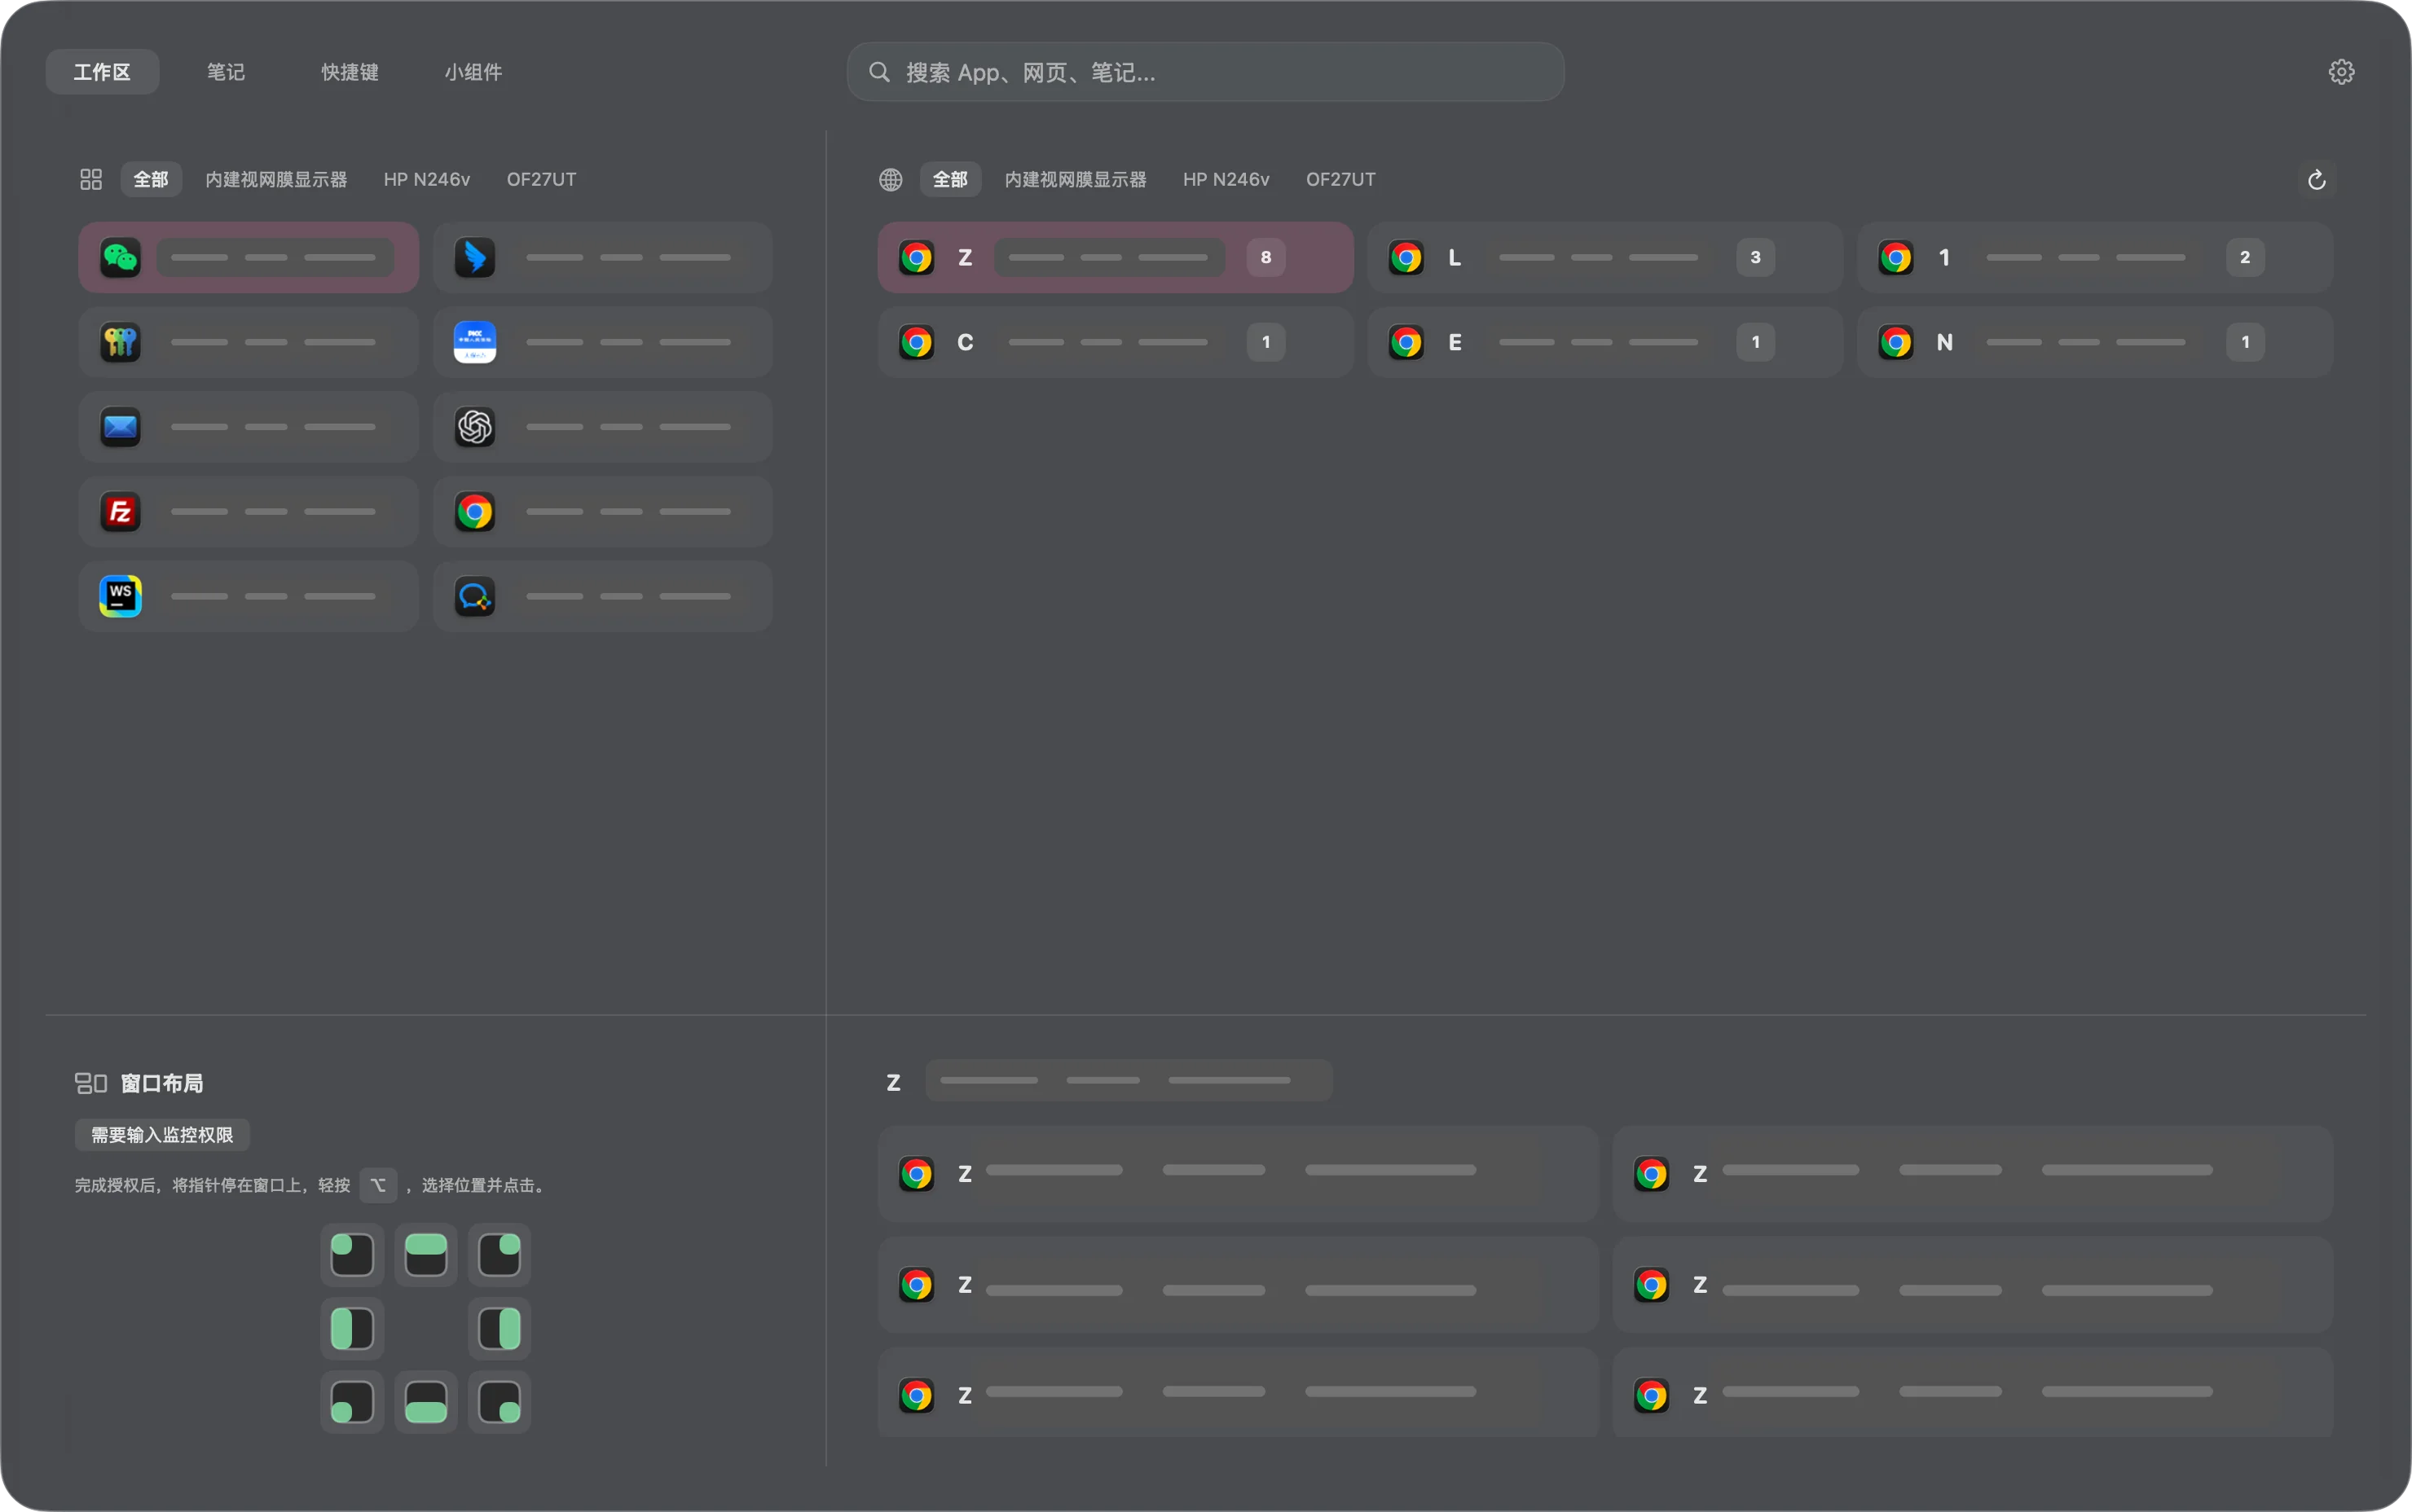Click the 需要输入监控权限 button
The image size is (2412, 1512).
click(x=162, y=1135)
